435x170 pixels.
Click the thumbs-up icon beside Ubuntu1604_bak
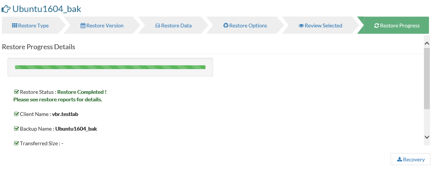[x=6, y=9]
